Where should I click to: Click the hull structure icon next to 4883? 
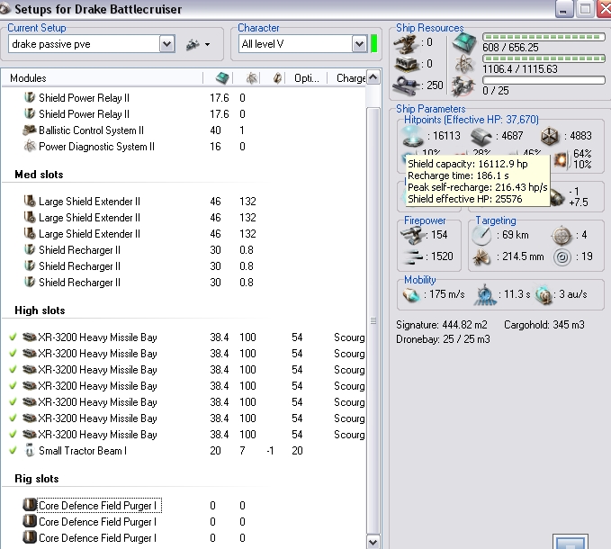(550, 136)
